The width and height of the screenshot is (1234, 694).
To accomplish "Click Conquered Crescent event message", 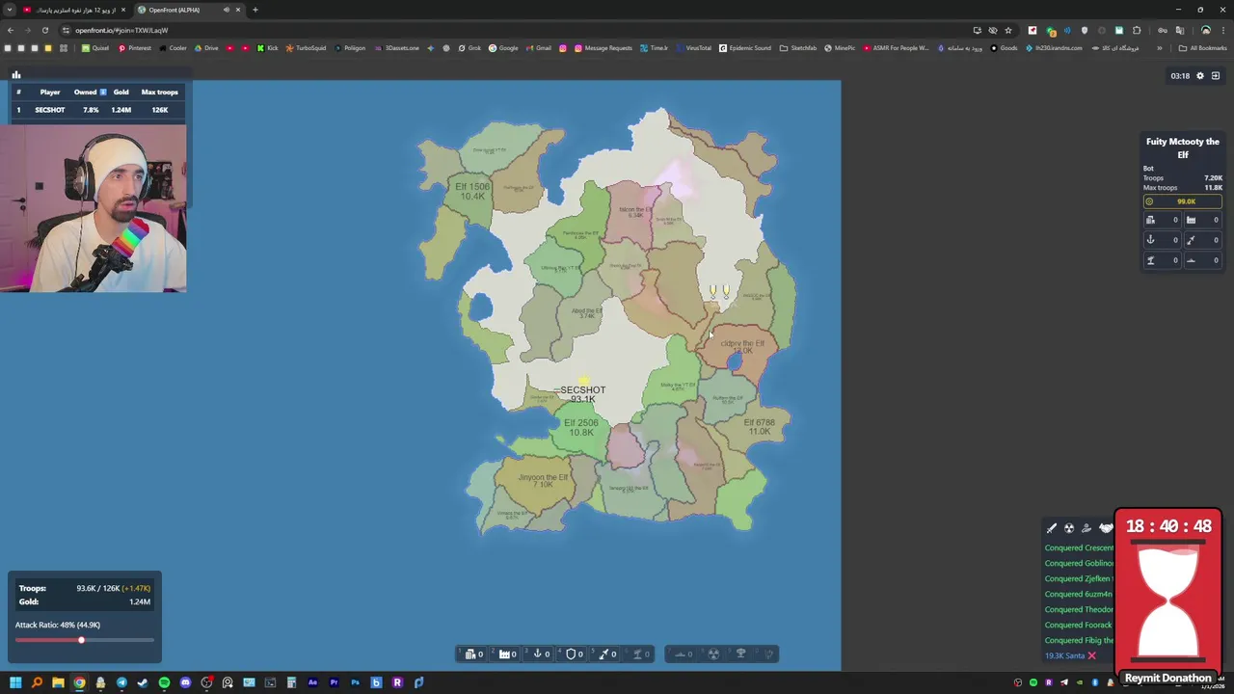I will click(1079, 547).
